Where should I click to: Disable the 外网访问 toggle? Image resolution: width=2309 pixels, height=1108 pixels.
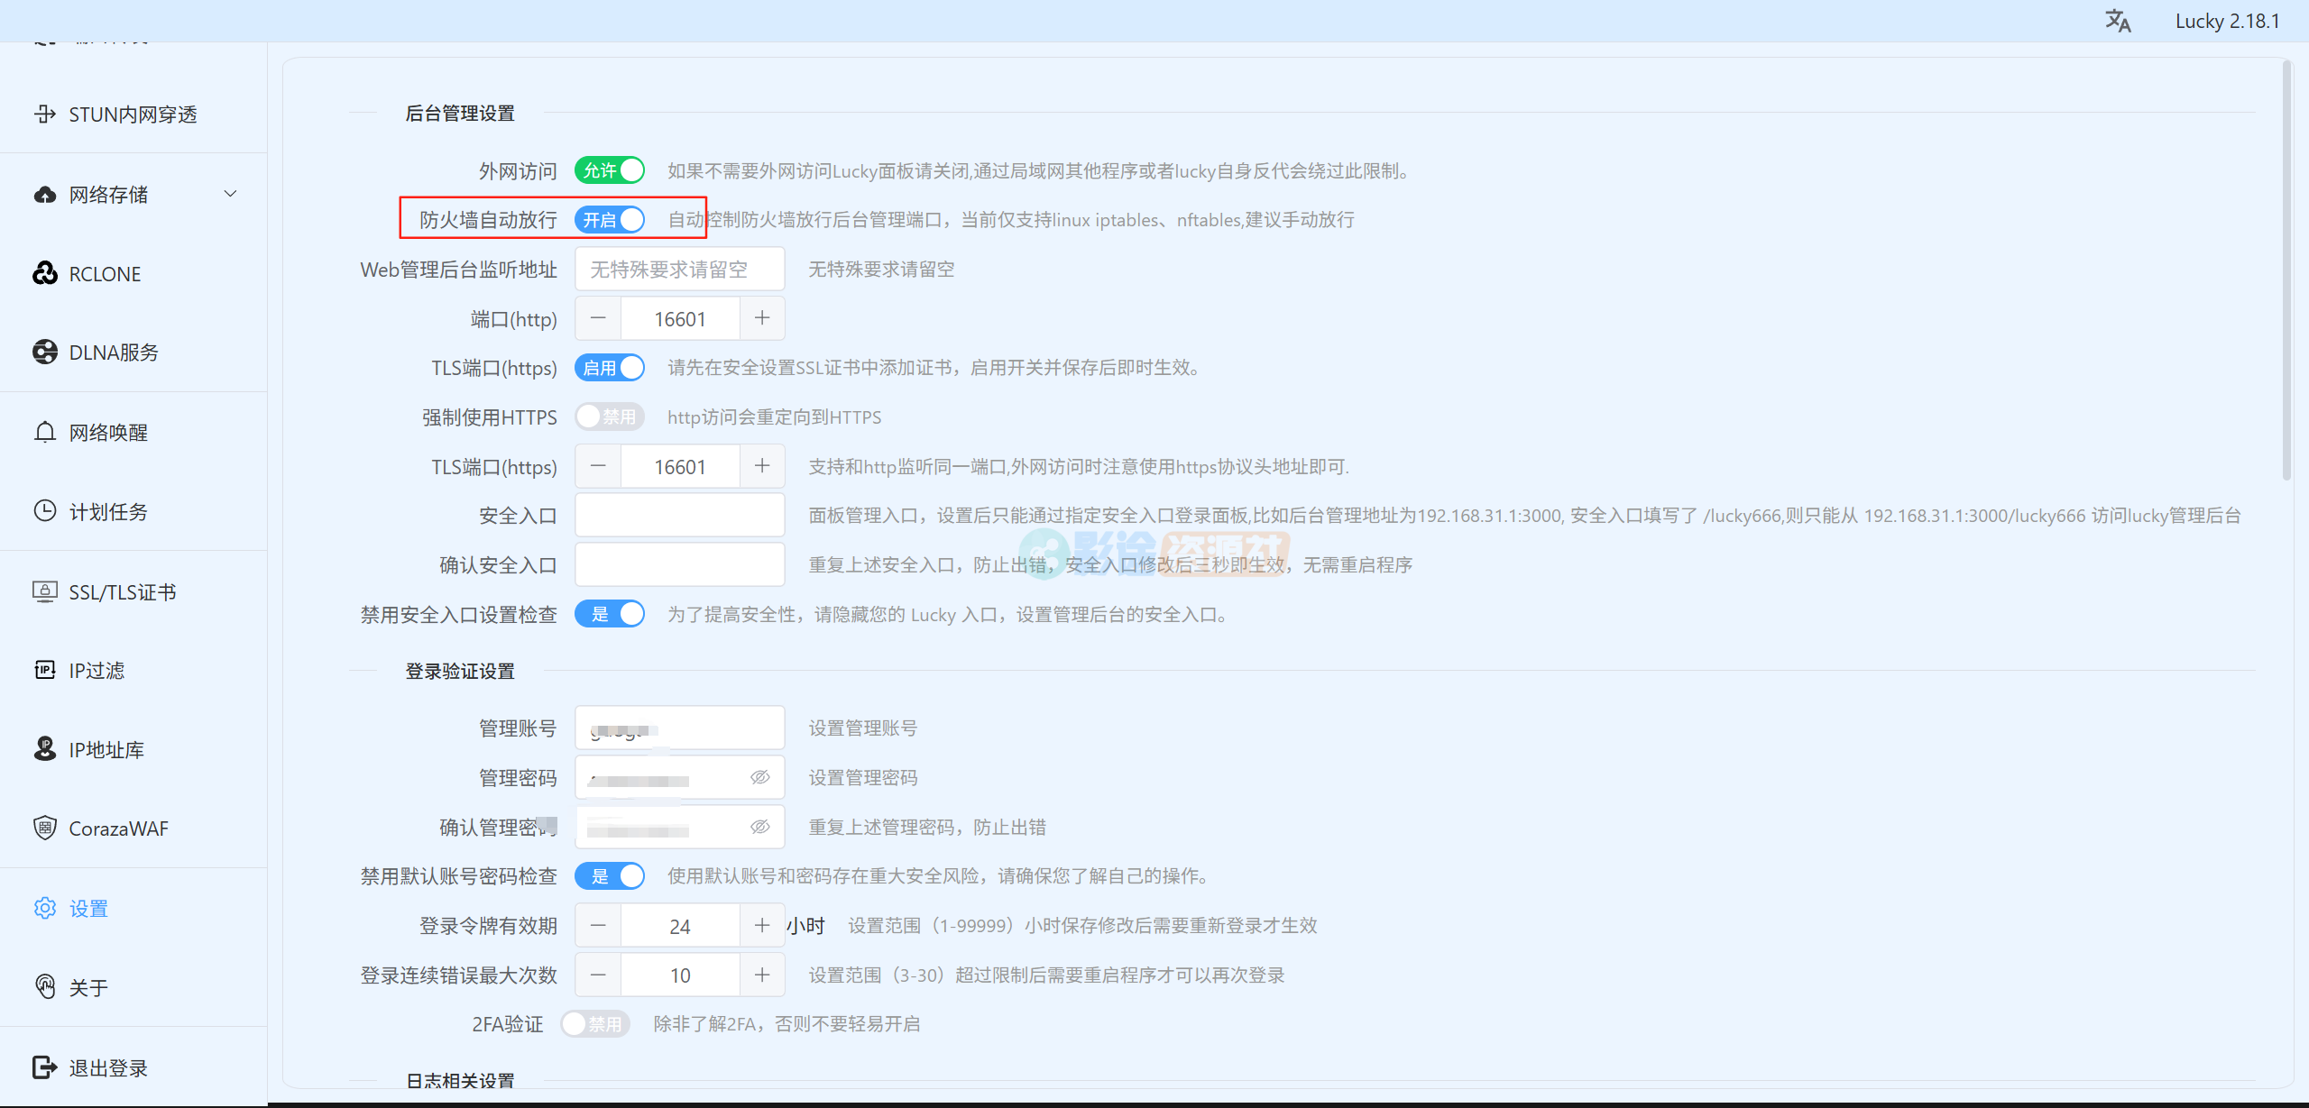(x=609, y=169)
